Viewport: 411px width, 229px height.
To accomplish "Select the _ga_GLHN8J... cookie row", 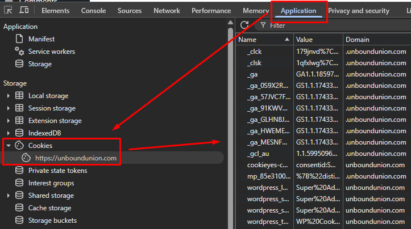I will tap(323, 120).
